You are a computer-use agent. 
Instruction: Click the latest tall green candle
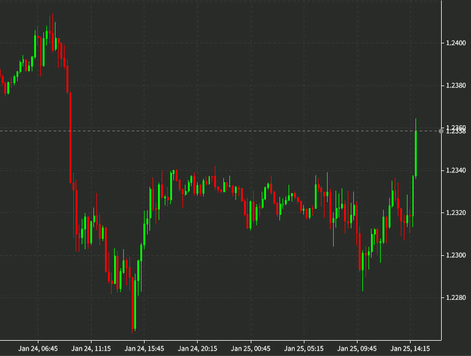[x=415, y=153]
